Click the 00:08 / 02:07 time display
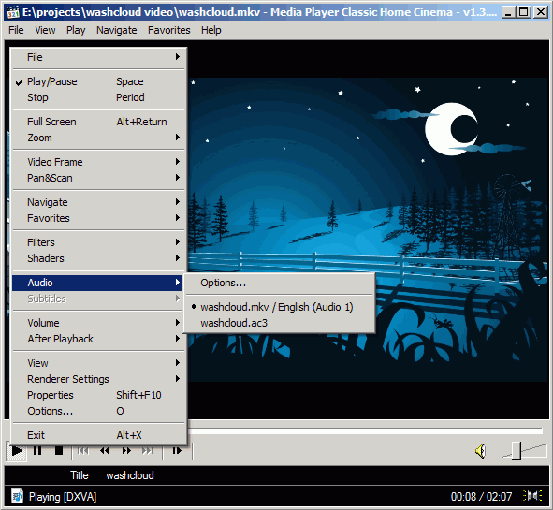 [x=481, y=497]
